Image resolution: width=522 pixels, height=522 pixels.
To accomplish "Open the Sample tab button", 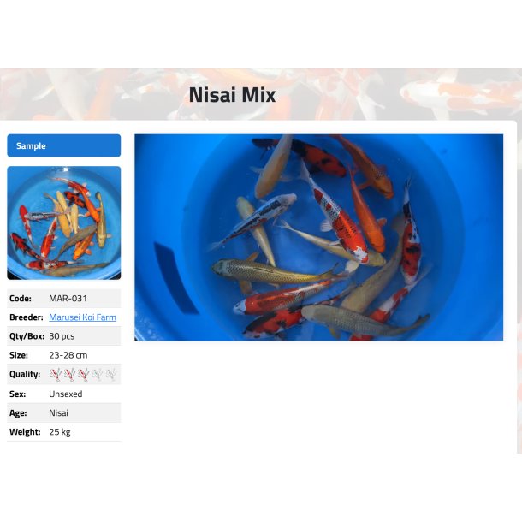I will (64, 145).
